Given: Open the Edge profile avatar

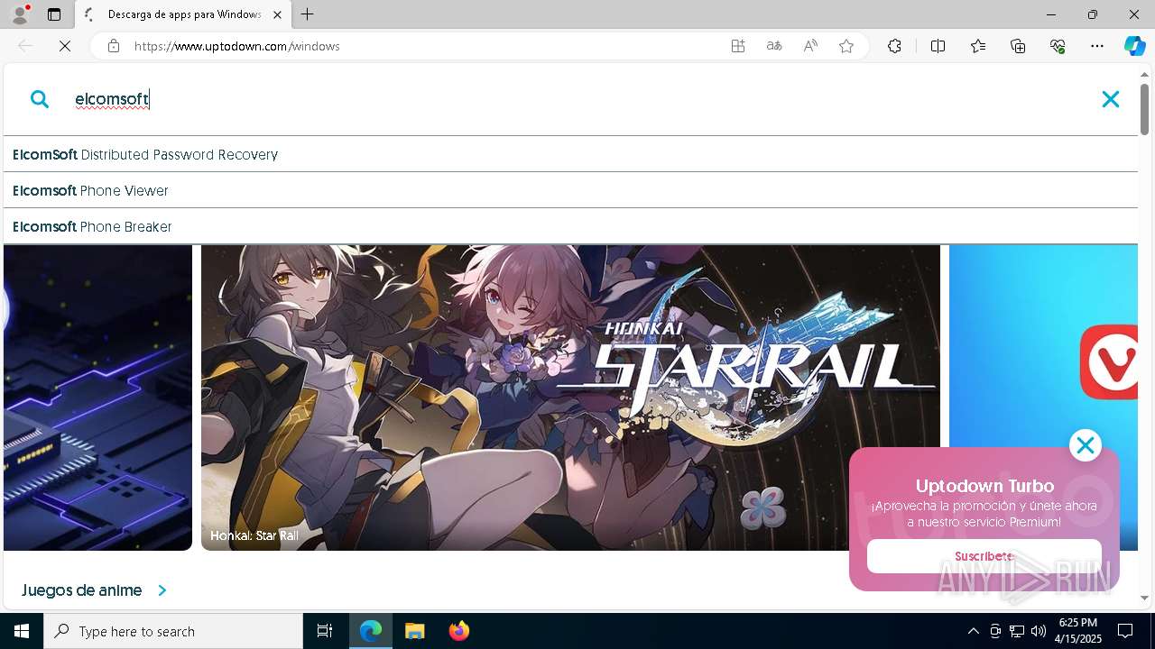Looking at the screenshot, I should tap(19, 14).
